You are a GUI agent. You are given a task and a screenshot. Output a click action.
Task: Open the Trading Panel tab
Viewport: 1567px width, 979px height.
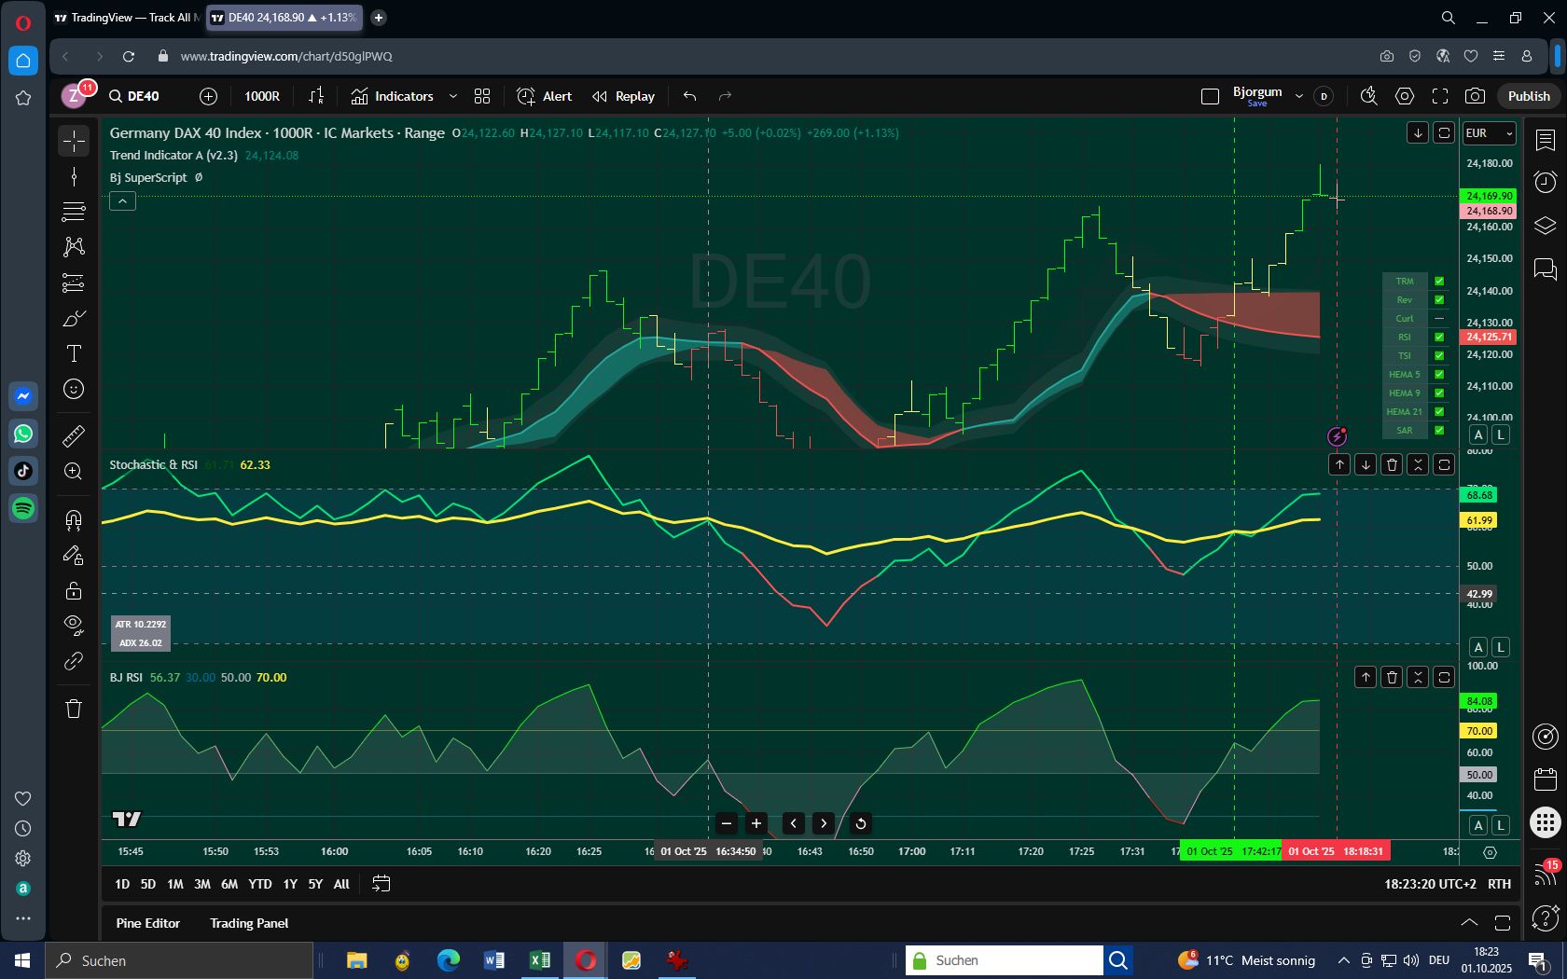(x=248, y=923)
